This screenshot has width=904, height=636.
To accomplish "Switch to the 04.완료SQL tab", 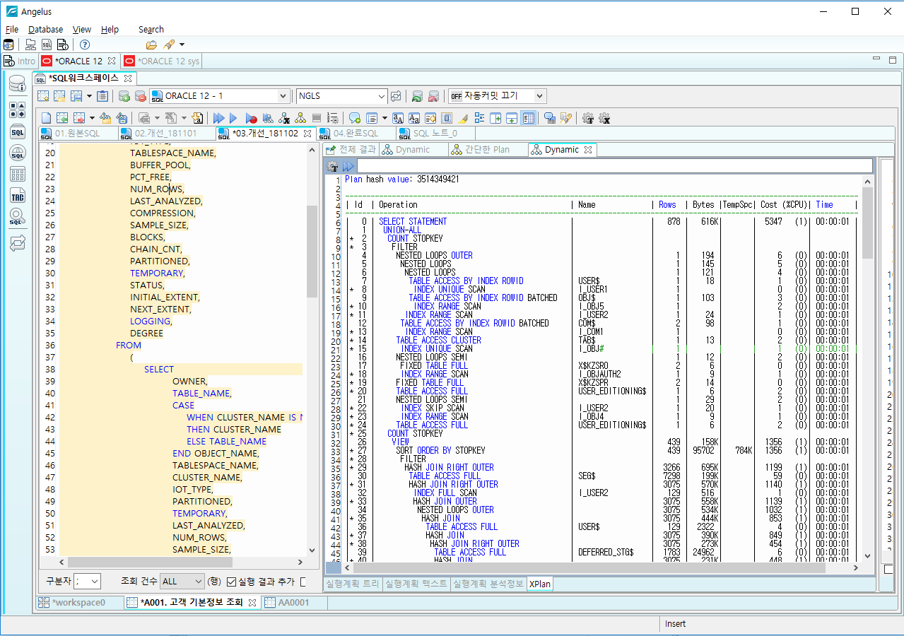I will pos(356,134).
